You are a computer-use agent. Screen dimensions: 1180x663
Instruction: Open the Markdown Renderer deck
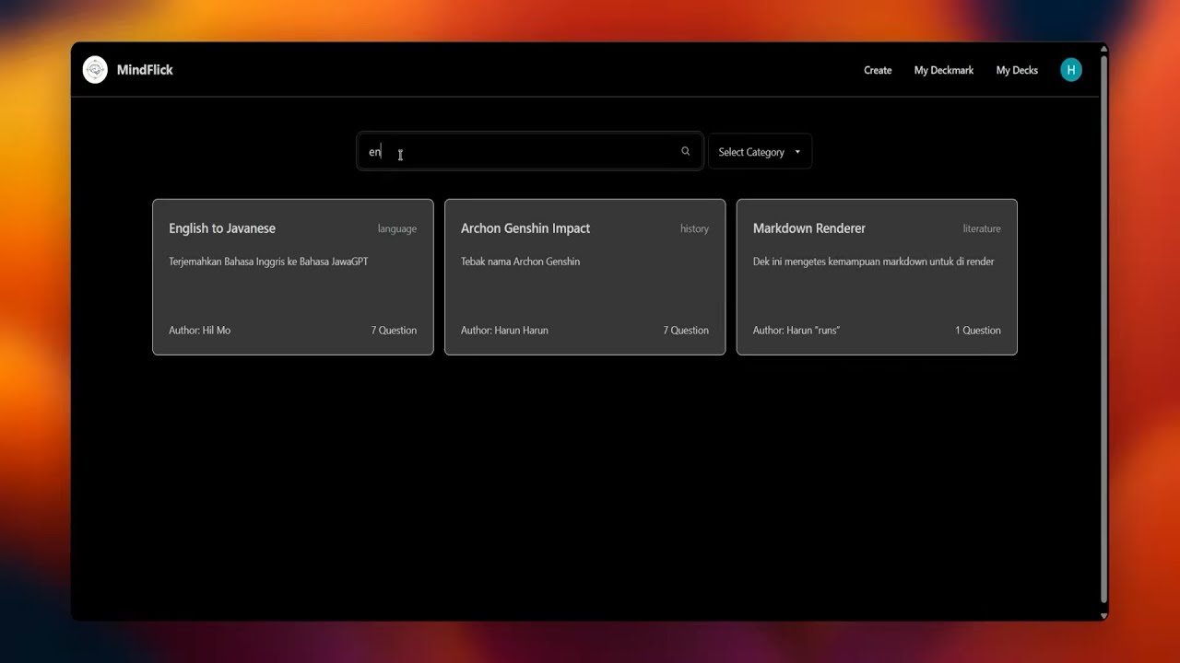(877, 277)
